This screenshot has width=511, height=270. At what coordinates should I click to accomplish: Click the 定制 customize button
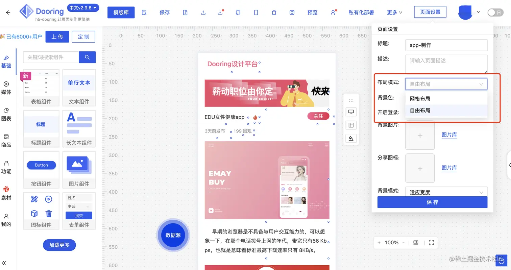[x=83, y=37]
